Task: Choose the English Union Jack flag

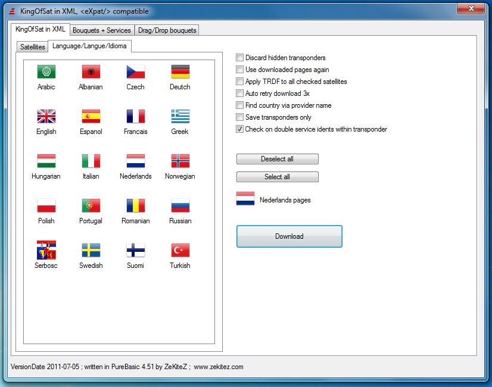Action: pos(46,116)
